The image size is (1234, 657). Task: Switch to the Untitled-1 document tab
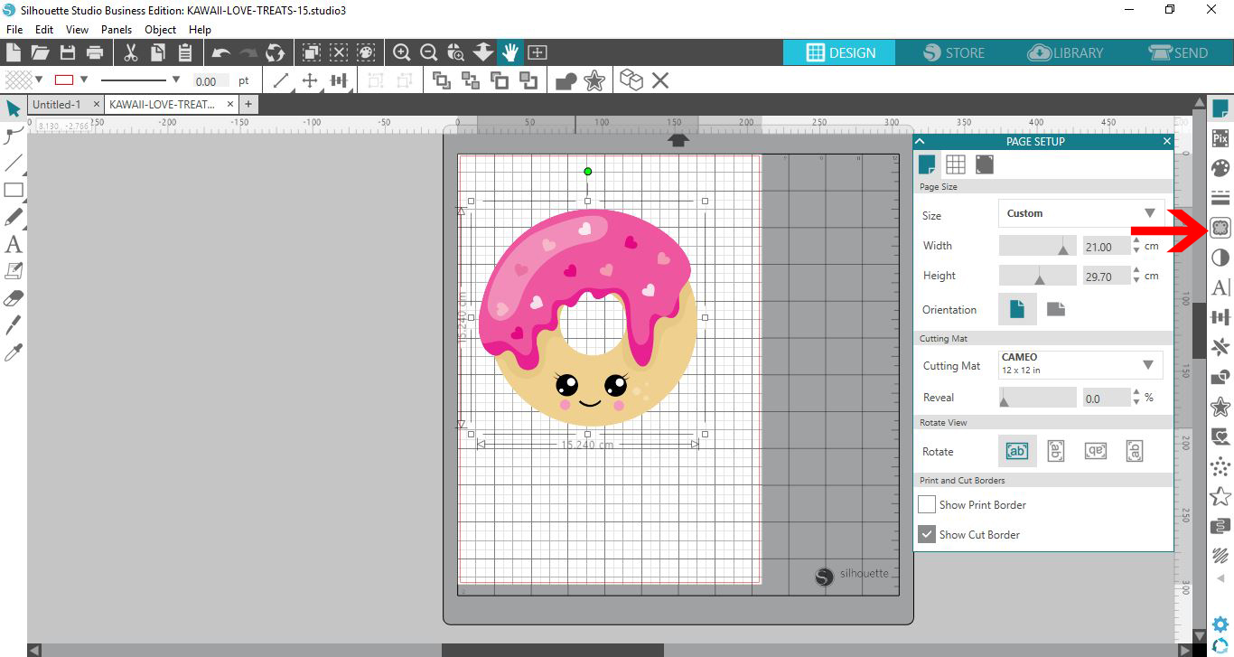coord(56,105)
